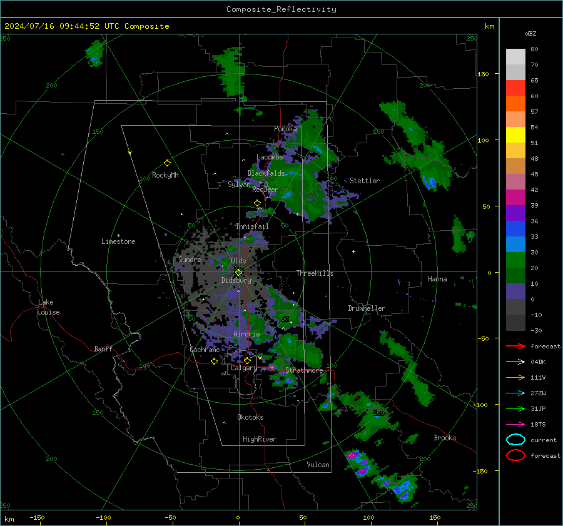Click the Lacombe city label
Screen dimensions: 563x526
point(270,157)
